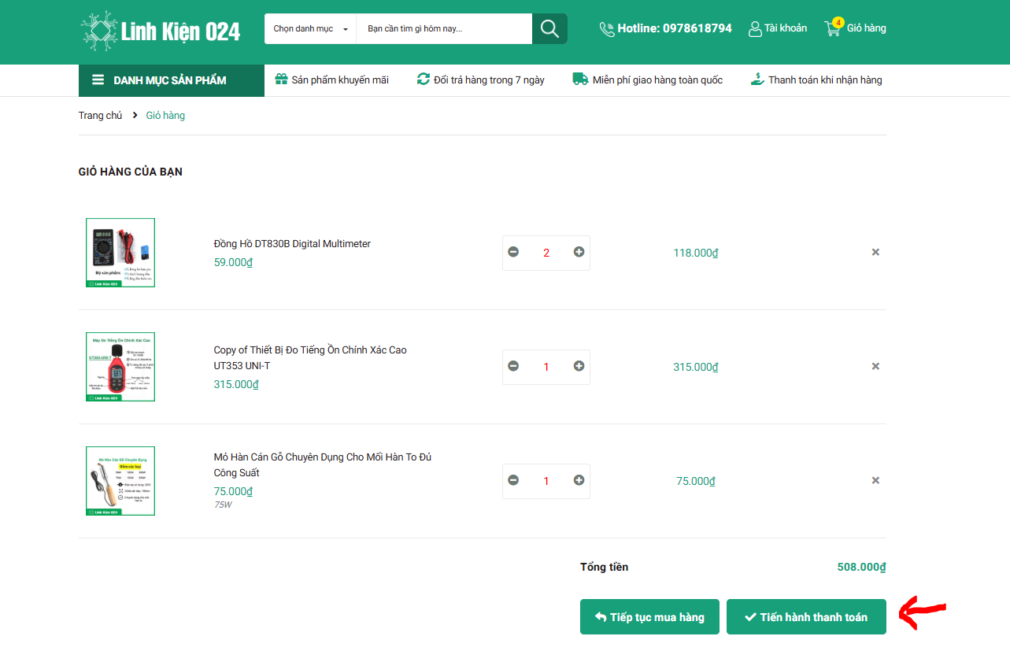1010x651 pixels.
Task: Open the shopping cart icon in header
Action: tap(833, 28)
